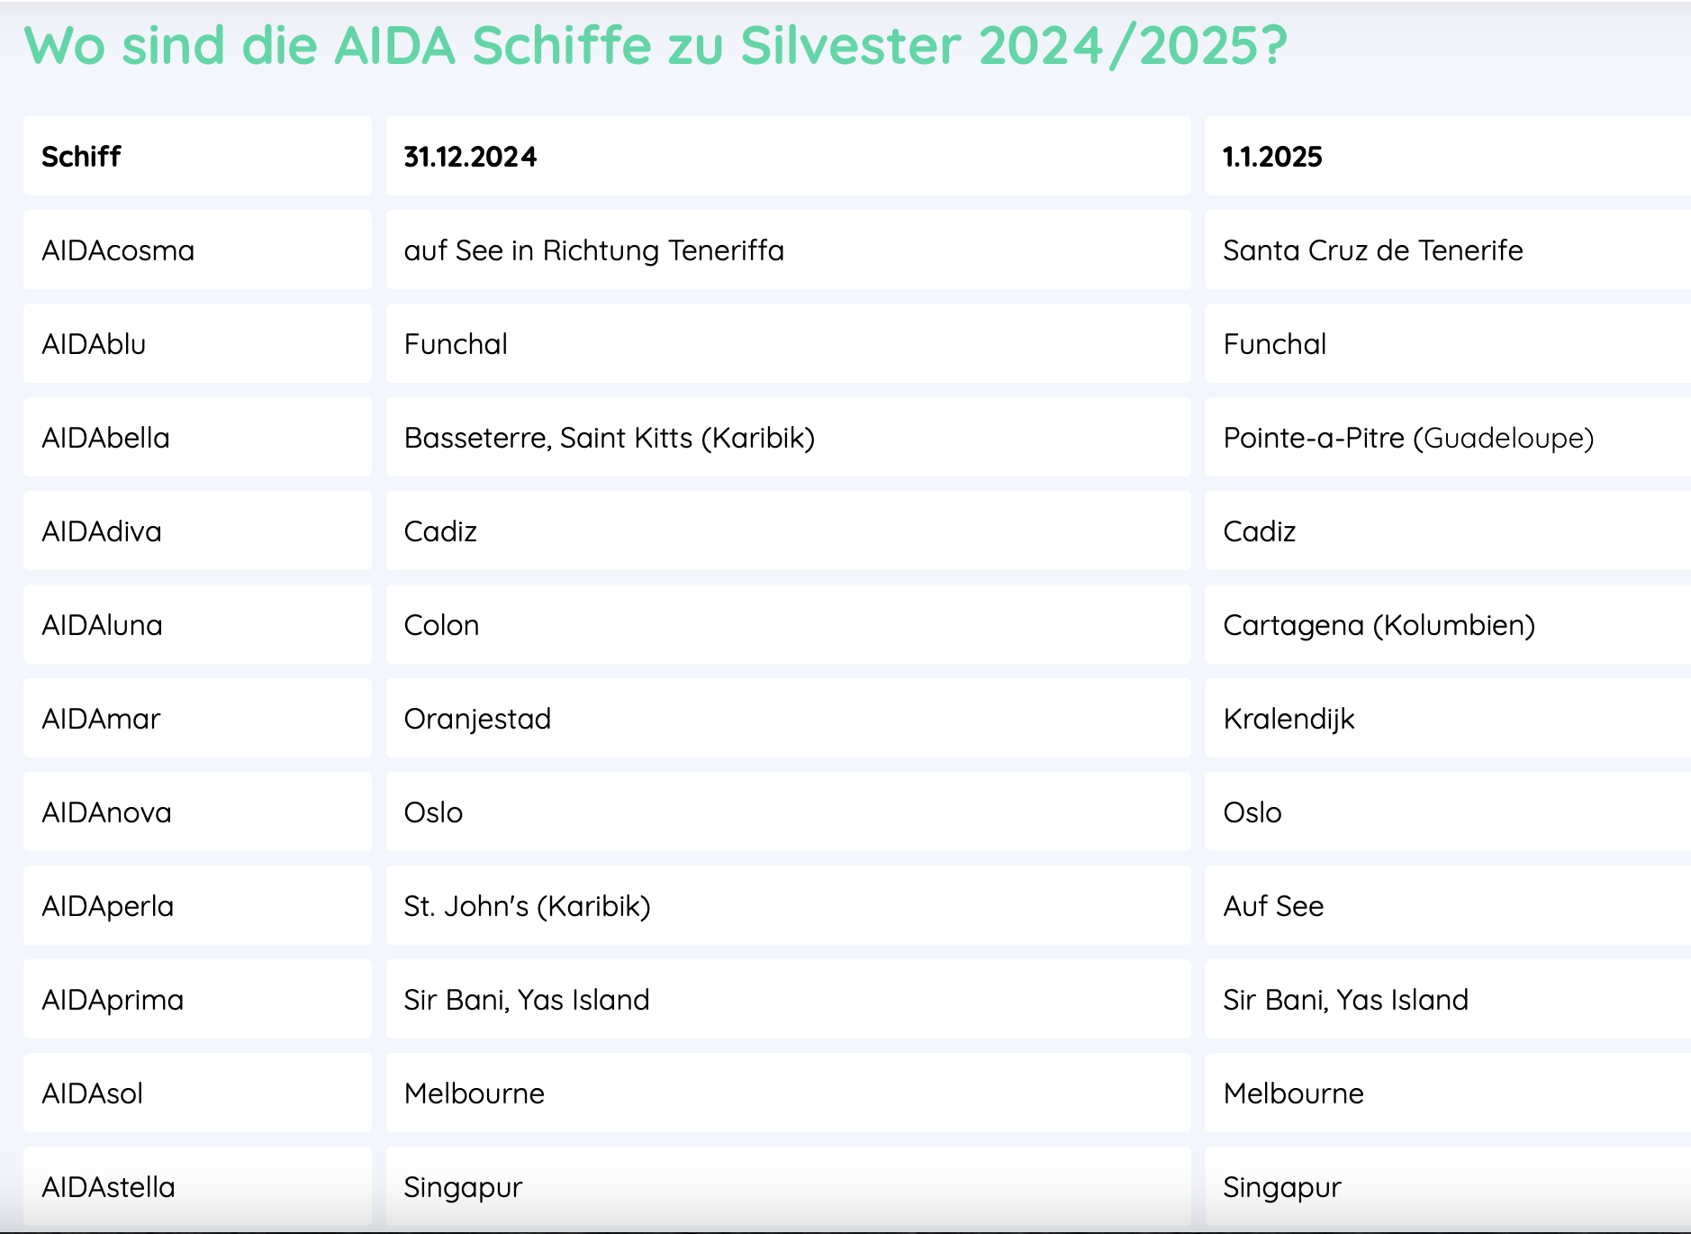Click the Oranjestad cell
Image resolution: width=1691 pixels, height=1234 pixels.
pos(477,719)
